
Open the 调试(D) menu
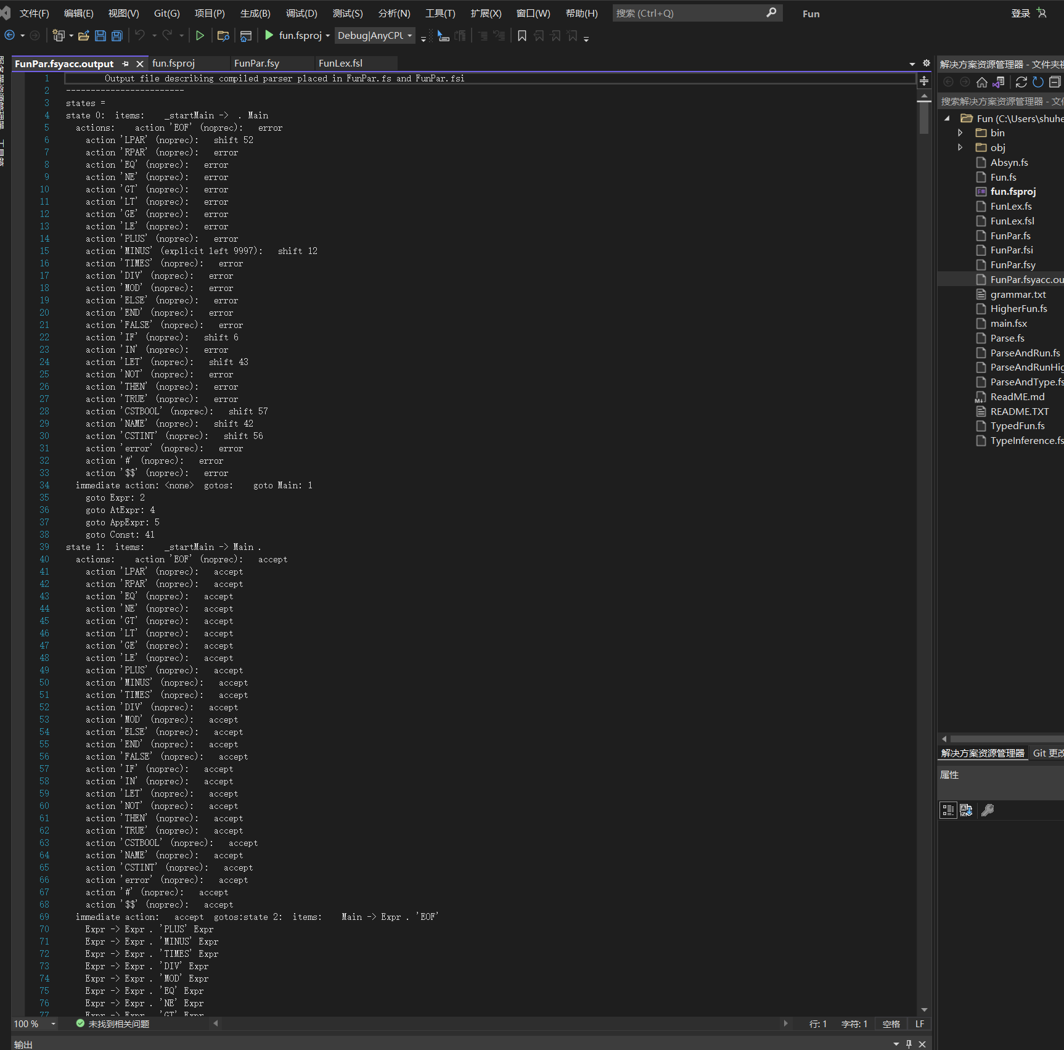[301, 14]
